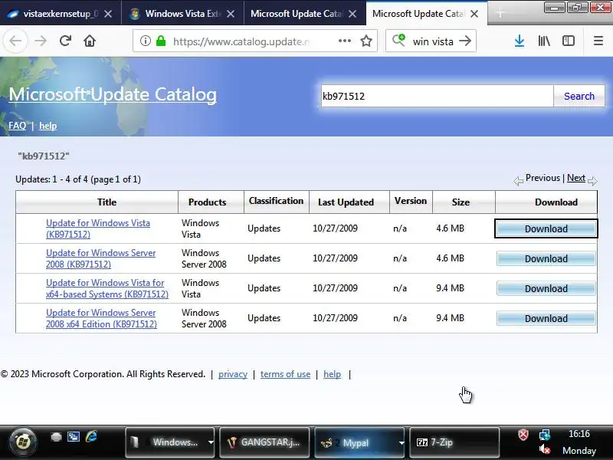Click the Previous page arrow icon
This screenshot has width=613, height=460.
518,181
